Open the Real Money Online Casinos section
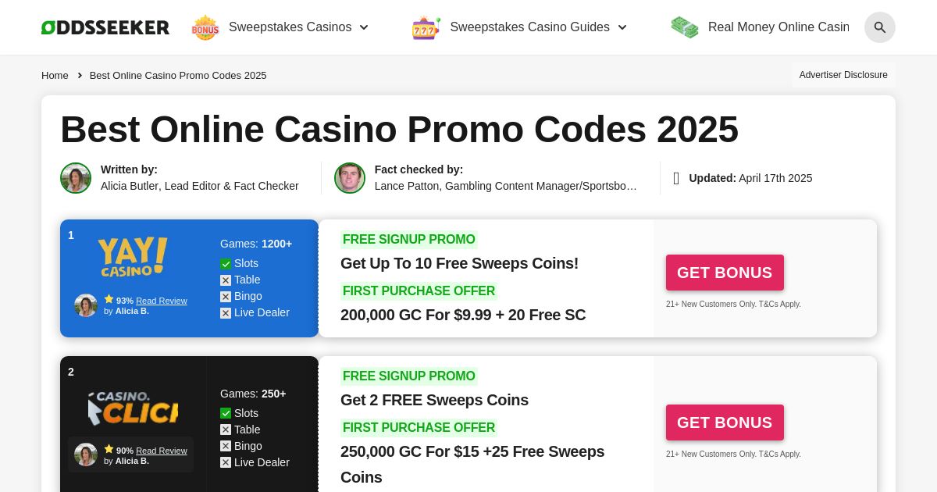This screenshot has width=937, height=492. tap(778, 27)
